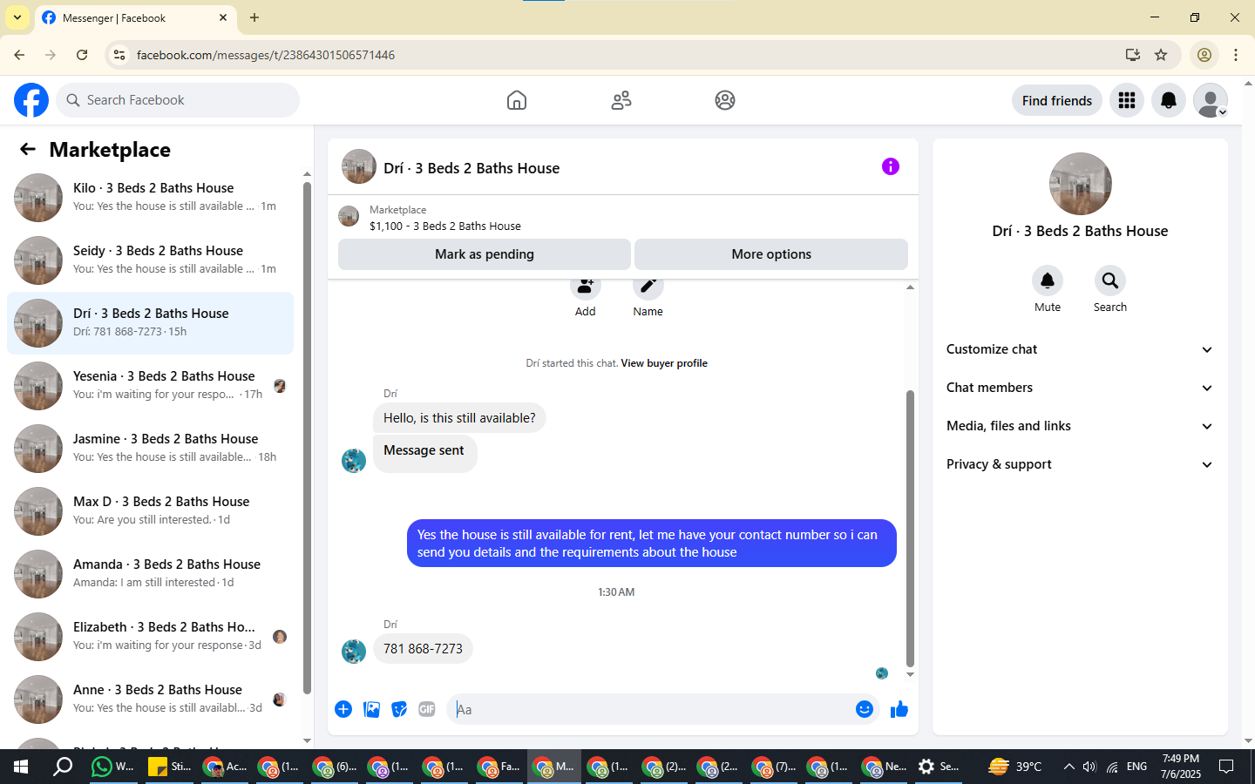Expand Chat members section
1255x784 pixels.
pos(1080,388)
